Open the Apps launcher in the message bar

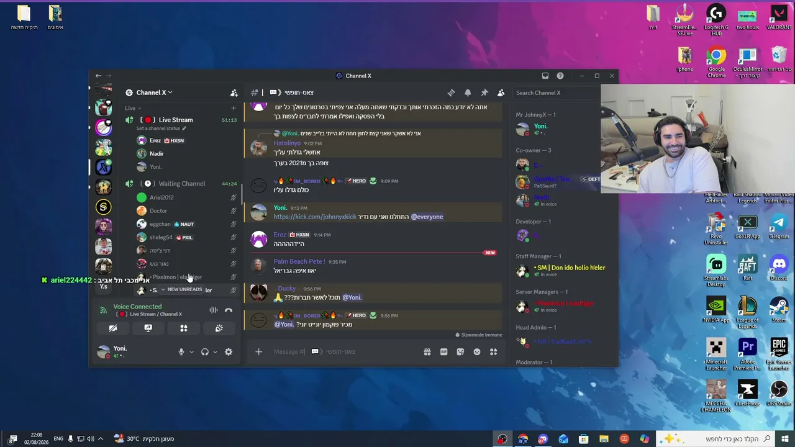tap(493, 352)
